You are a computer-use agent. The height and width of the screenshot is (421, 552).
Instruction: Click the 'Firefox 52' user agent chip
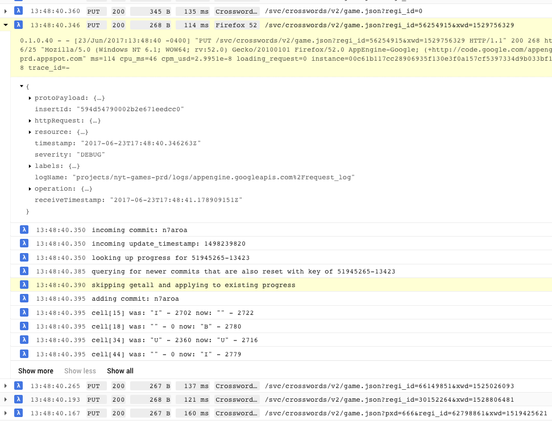237,25
